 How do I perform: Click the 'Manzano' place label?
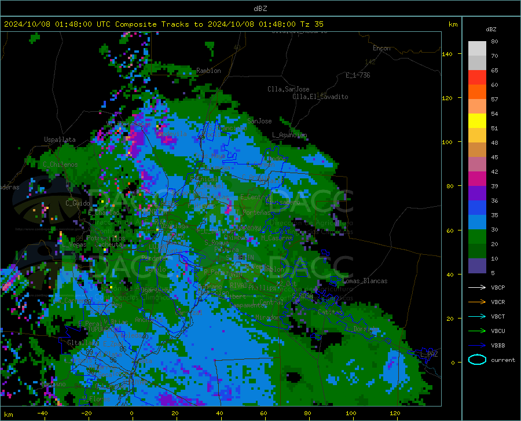[53, 384]
